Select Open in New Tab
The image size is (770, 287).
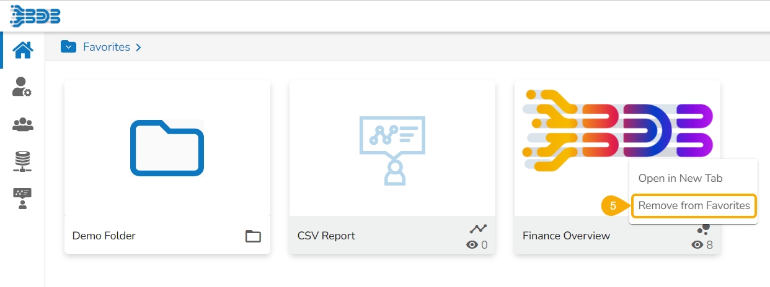[680, 178]
